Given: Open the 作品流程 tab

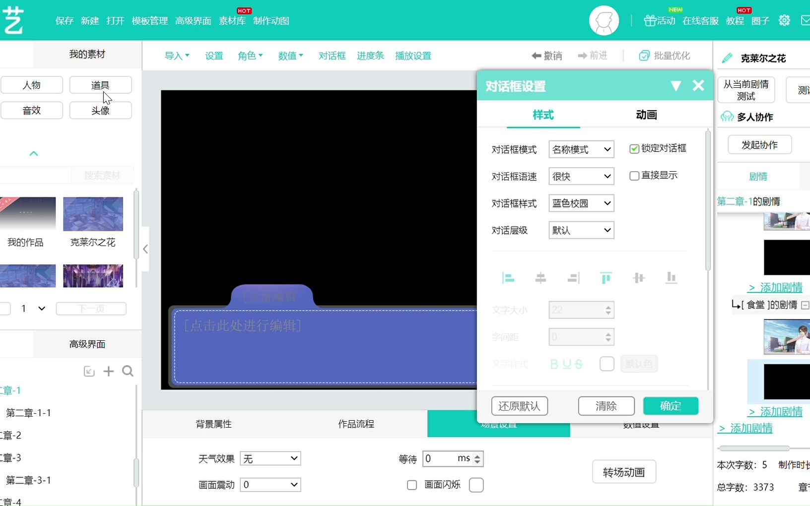Looking at the screenshot, I should [x=356, y=424].
